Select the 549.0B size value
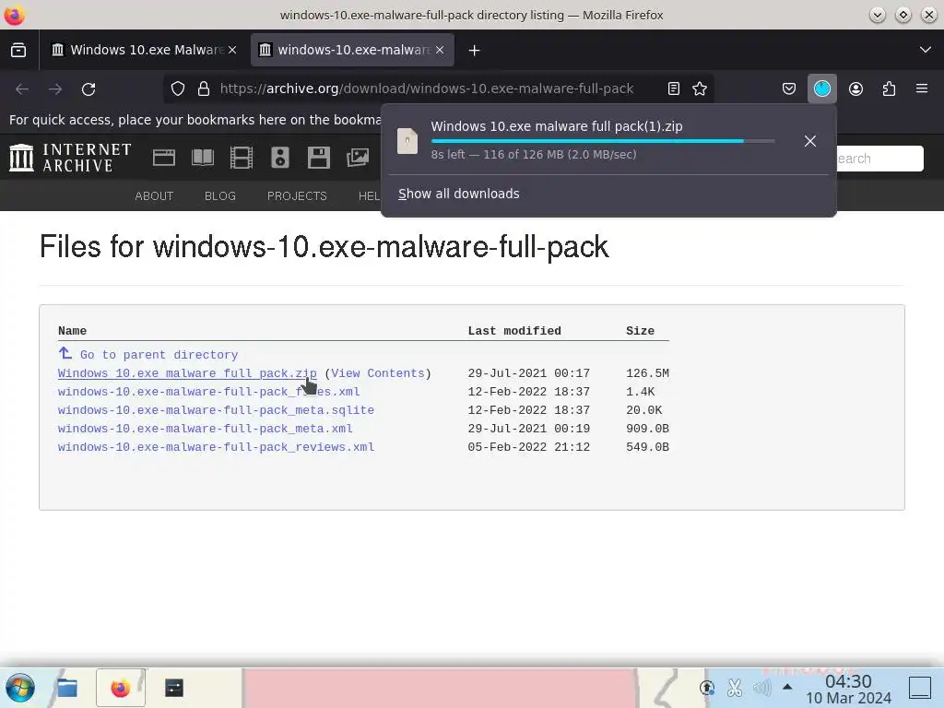Image resolution: width=944 pixels, height=708 pixels. (648, 447)
